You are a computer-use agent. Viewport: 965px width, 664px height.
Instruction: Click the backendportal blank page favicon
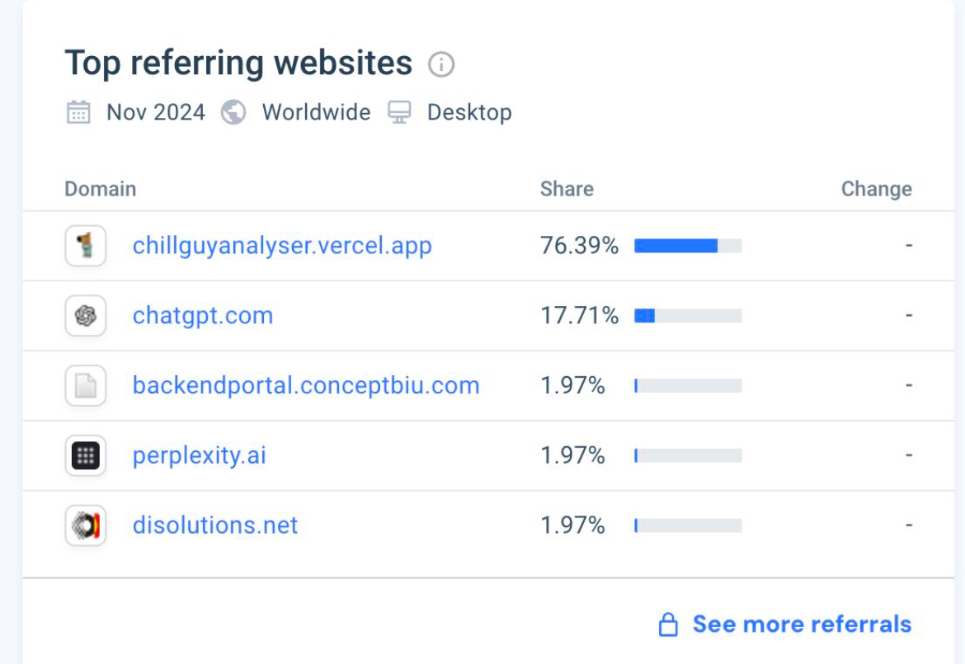coord(86,386)
